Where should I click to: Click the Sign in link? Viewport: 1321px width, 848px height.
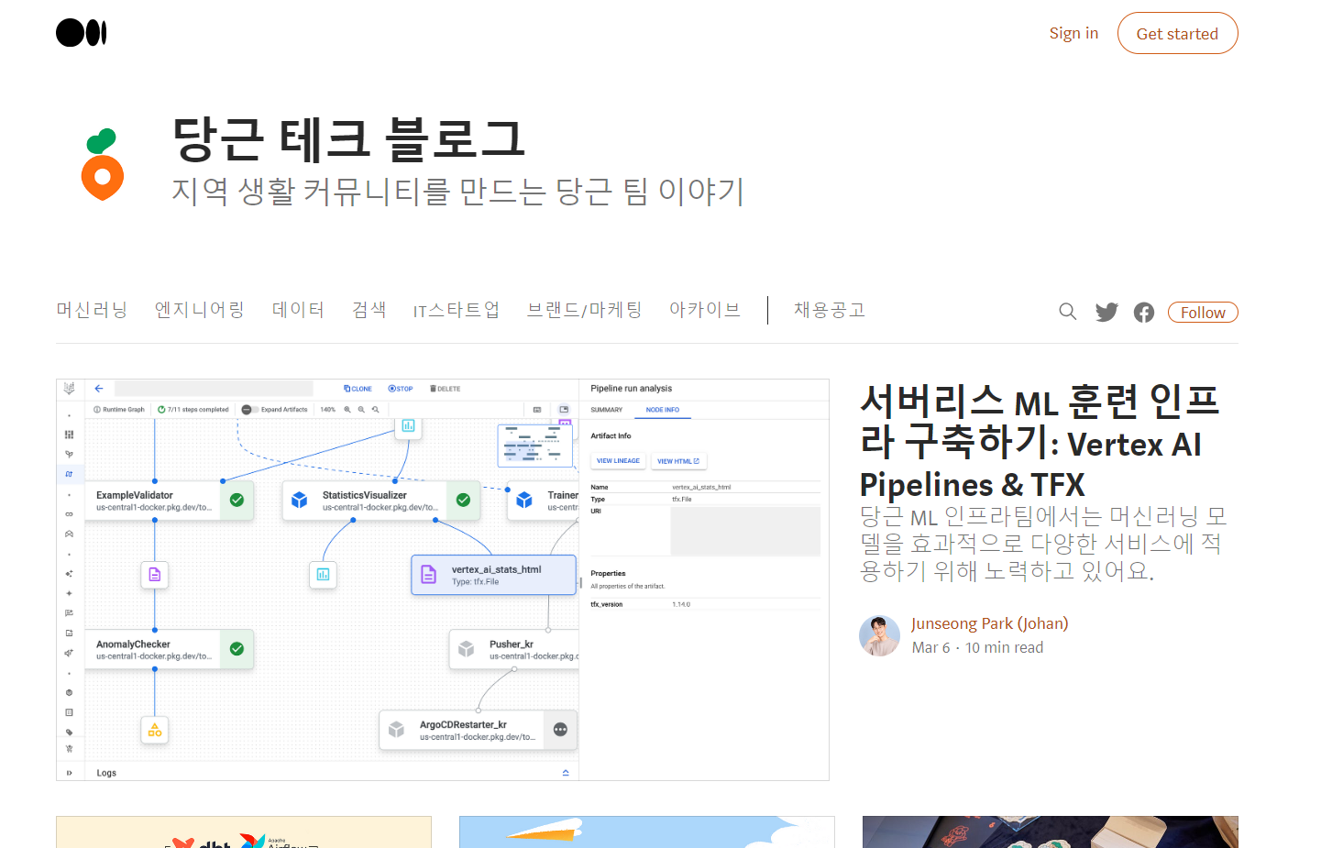point(1073,33)
